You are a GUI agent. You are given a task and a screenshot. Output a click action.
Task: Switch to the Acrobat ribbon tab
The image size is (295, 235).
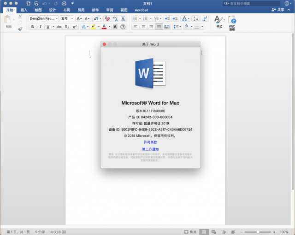142,10
